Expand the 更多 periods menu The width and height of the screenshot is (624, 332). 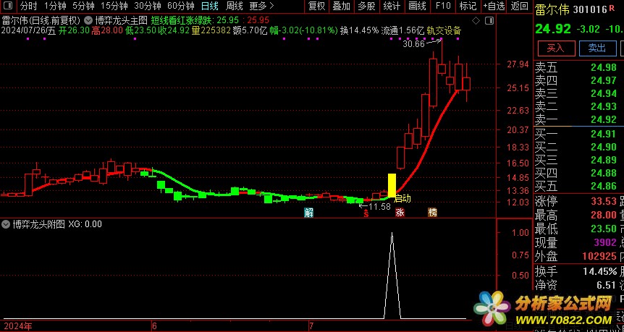click(x=261, y=6)
